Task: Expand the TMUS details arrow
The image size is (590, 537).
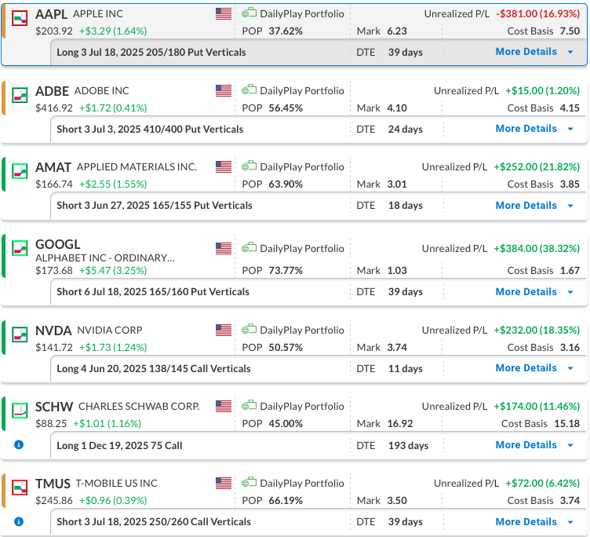Action: click(570, 522)
